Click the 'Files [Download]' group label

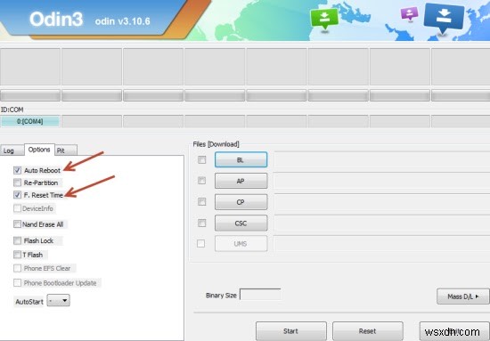[216, 144]
